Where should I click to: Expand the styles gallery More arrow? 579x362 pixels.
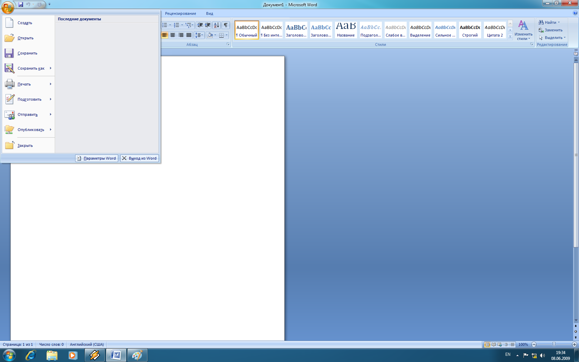tap(510, 37)
